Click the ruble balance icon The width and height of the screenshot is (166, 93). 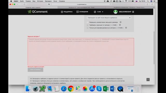coord(95,12)
